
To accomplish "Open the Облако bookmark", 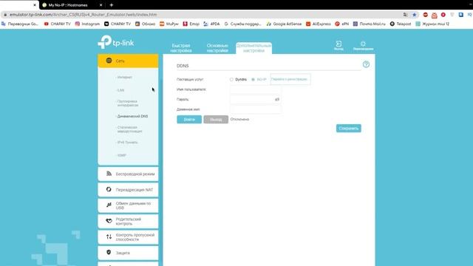I will [x=145, y=24].
